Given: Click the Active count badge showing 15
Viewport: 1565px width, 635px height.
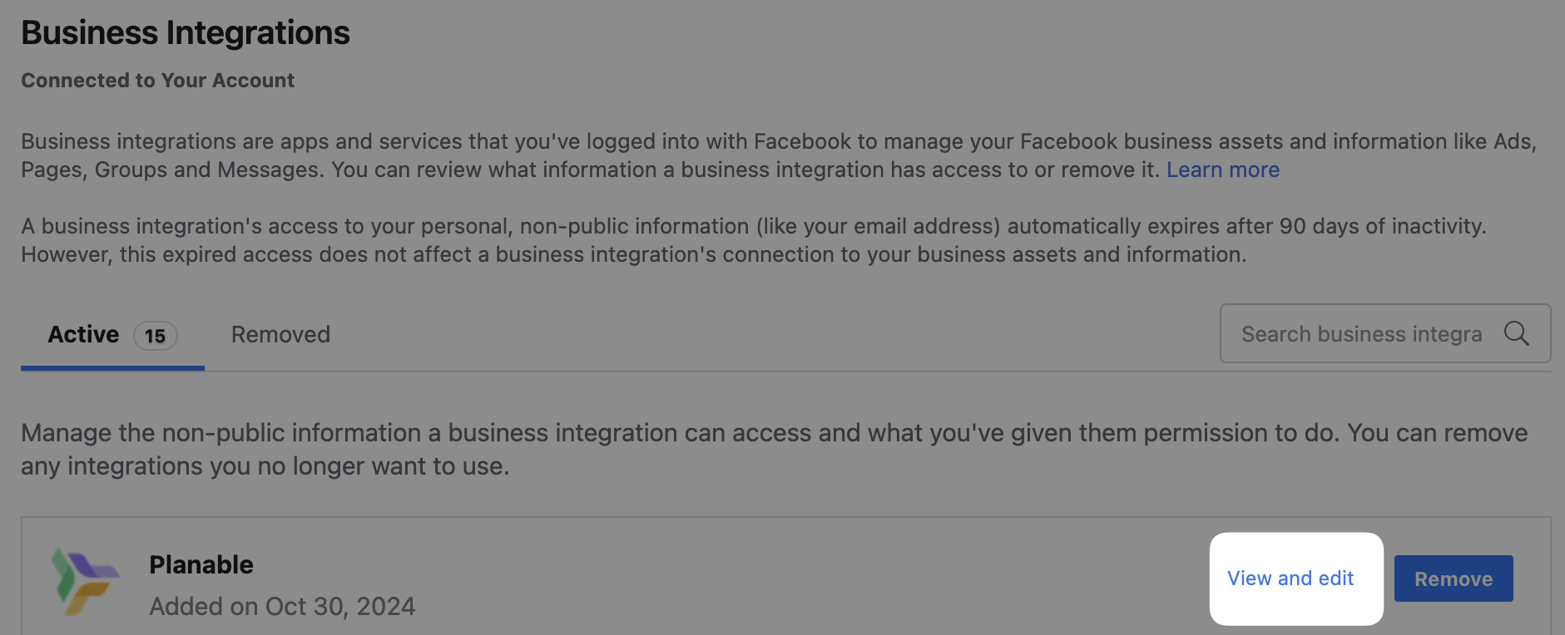Looking at the screenshot, I should [x=155, y=336].
